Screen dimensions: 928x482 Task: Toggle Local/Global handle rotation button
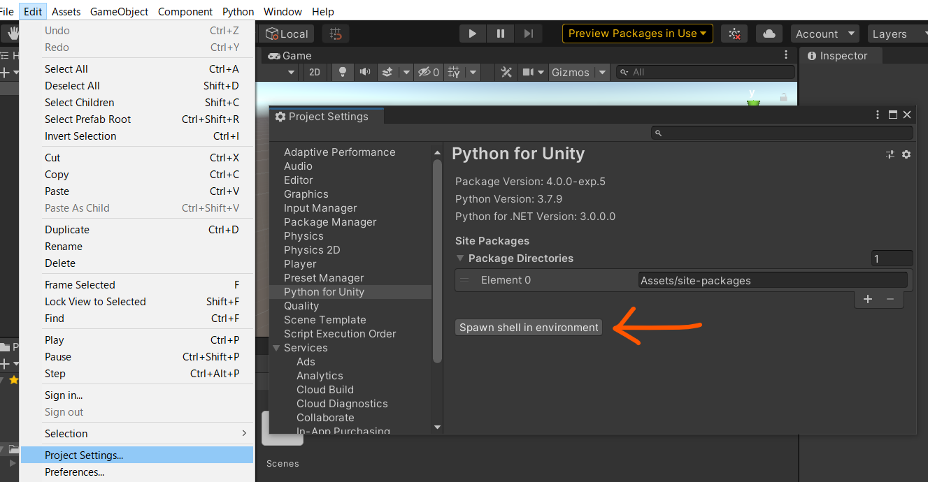point(287,34)
